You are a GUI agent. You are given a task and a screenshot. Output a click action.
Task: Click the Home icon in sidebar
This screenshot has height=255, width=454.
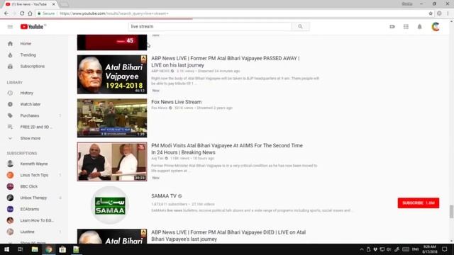coord(10,44)
